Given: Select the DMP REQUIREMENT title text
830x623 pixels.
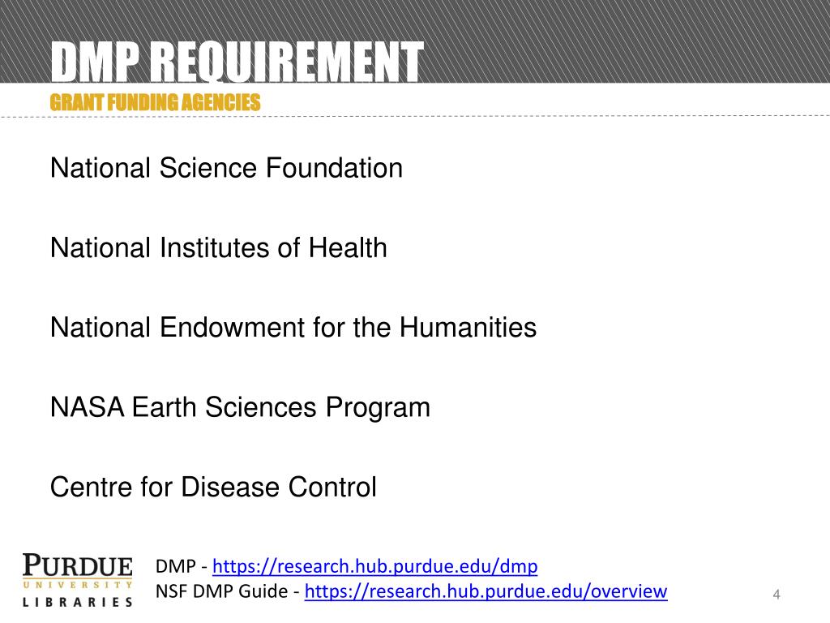Looking at the screenshot, I should [237, 62].
